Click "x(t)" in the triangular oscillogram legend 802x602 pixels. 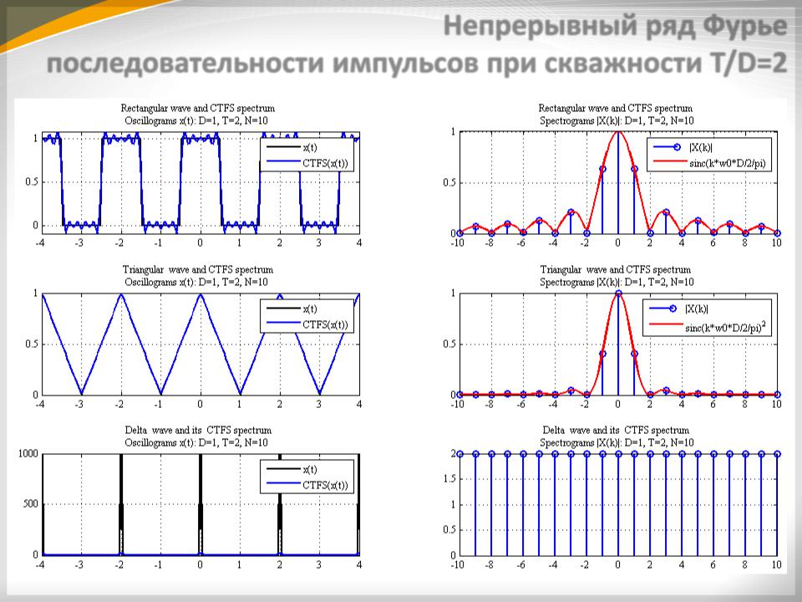click(x=310, y=309)
